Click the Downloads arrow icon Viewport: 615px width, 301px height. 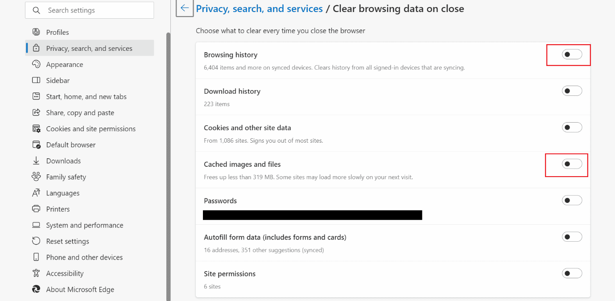pos(37,161)
